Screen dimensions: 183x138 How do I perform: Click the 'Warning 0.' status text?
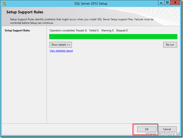pyautogui.click(x=108, y=30)
